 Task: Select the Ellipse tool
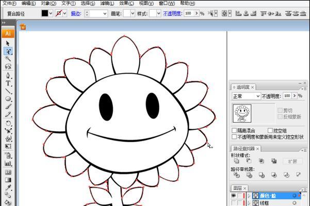8,99
